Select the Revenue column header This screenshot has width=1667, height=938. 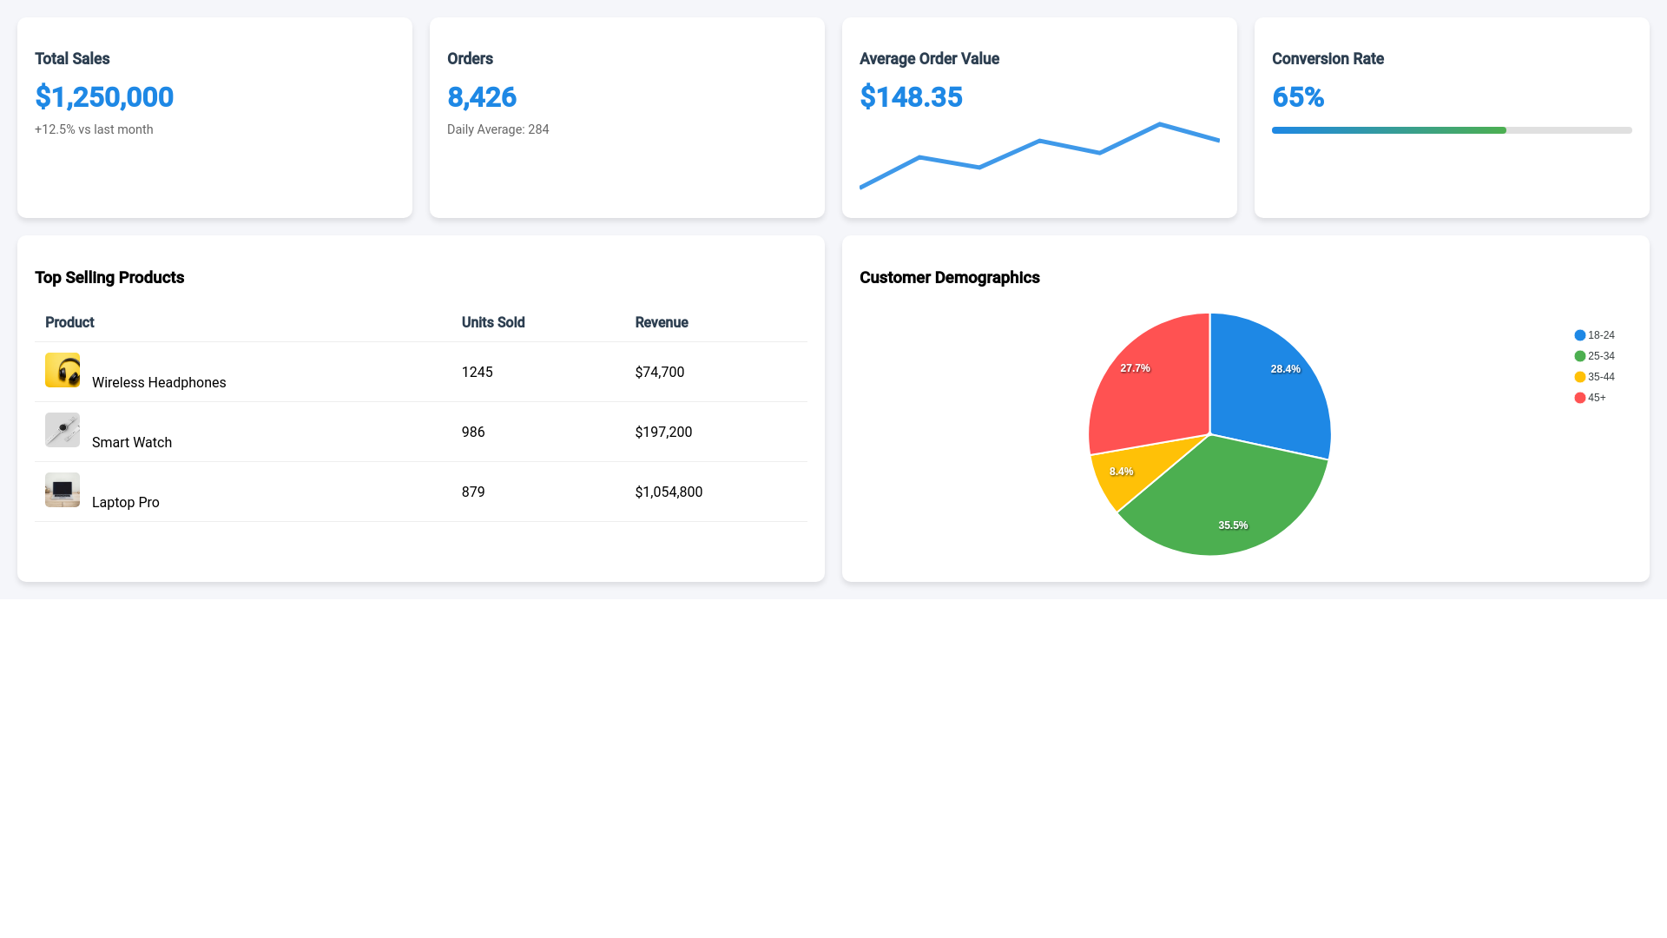point(661,322)
